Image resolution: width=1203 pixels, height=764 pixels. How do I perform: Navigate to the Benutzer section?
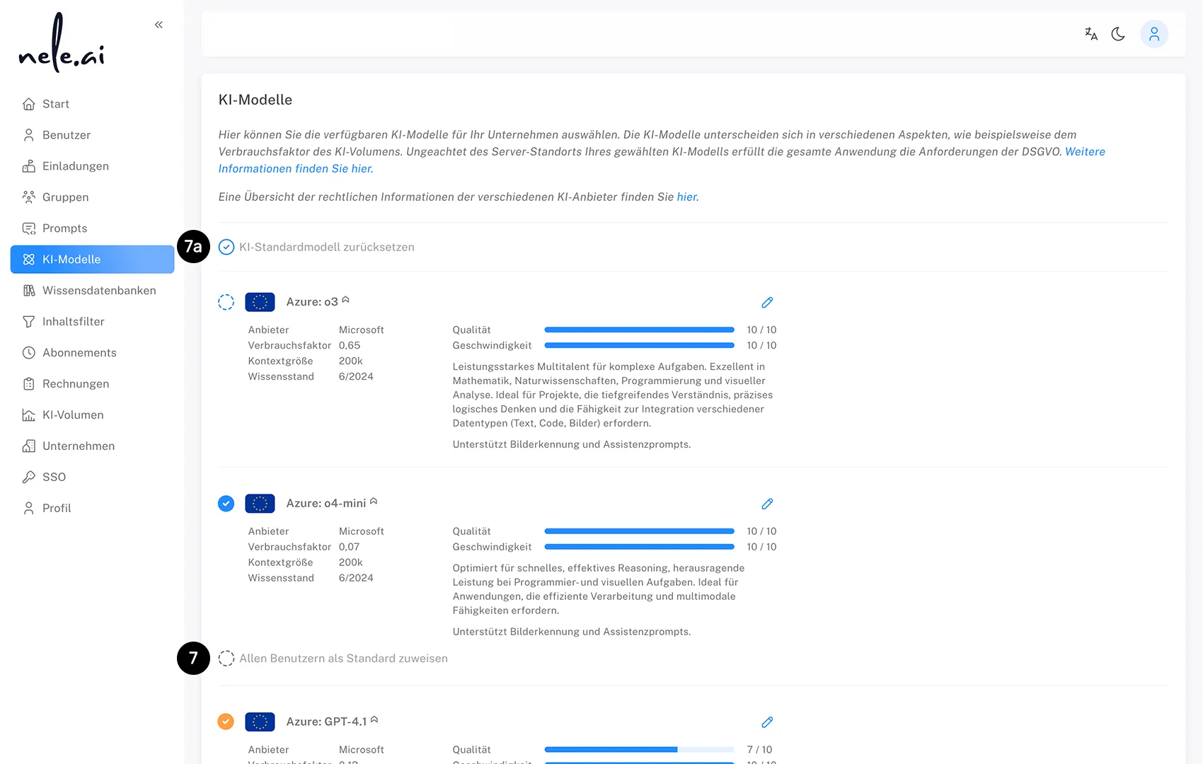67,134
